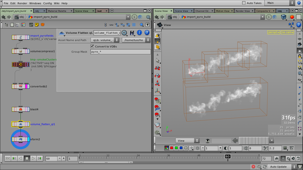Click the obj path button in network pane
The width and height of the screenshot is (303, 170).
19,17
